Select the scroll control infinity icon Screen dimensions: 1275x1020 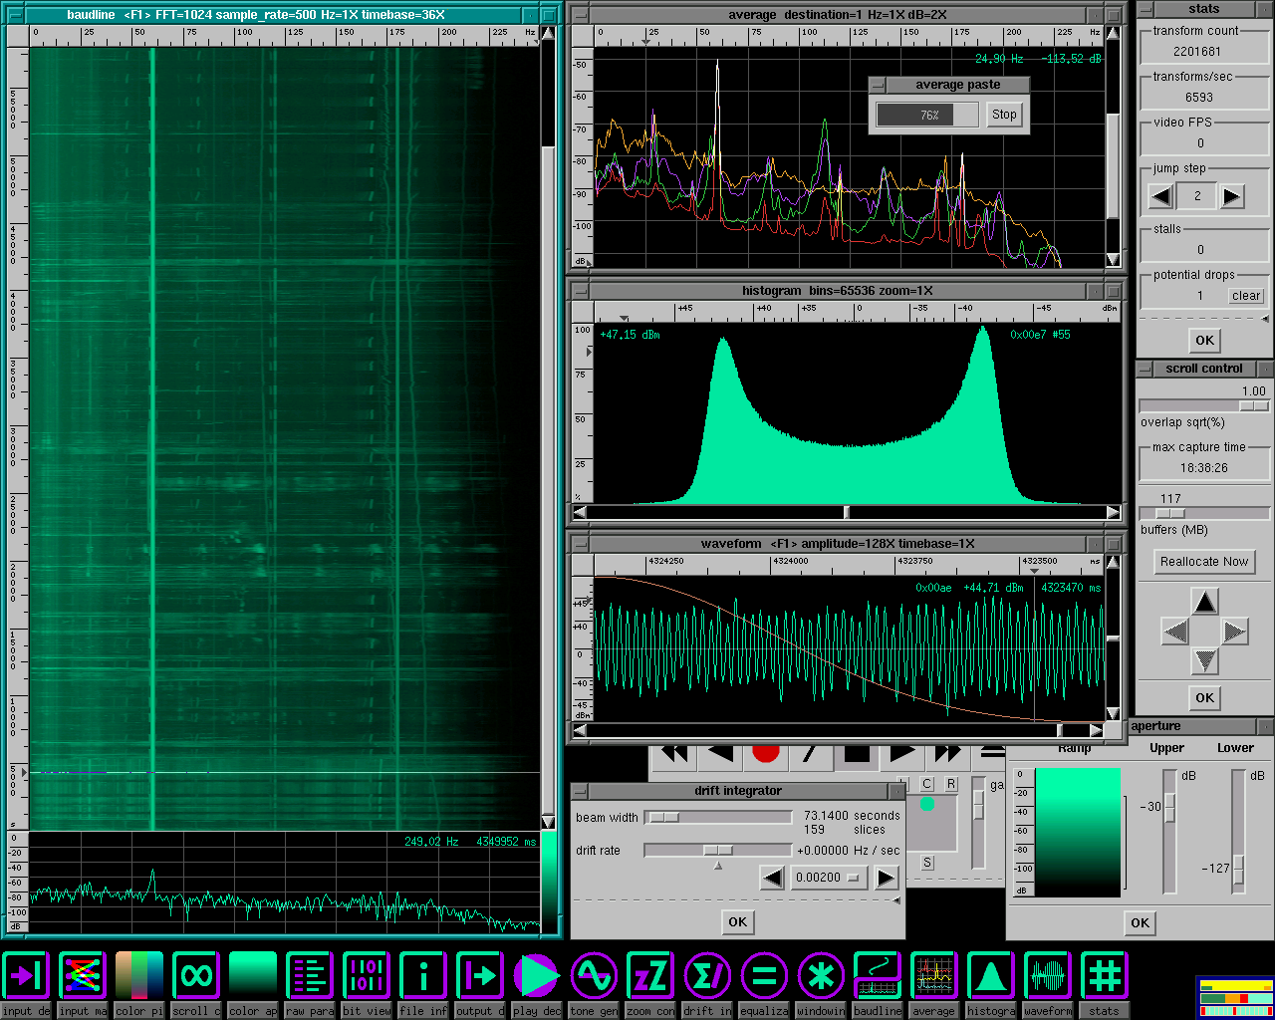pyautogui.click(x=196, y=976)
